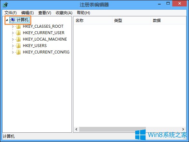Expand the HKEY_CLASSES_ROOT key
This screenshot has width=189, height=142.
tap(13, 26)
